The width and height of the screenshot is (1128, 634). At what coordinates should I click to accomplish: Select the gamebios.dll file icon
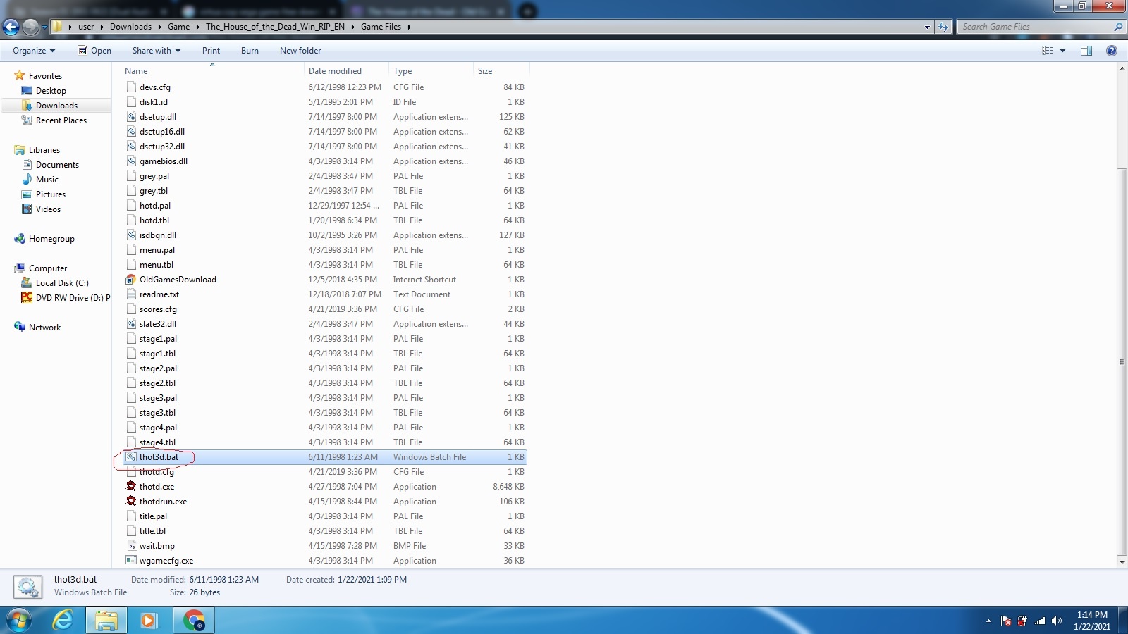131,161
